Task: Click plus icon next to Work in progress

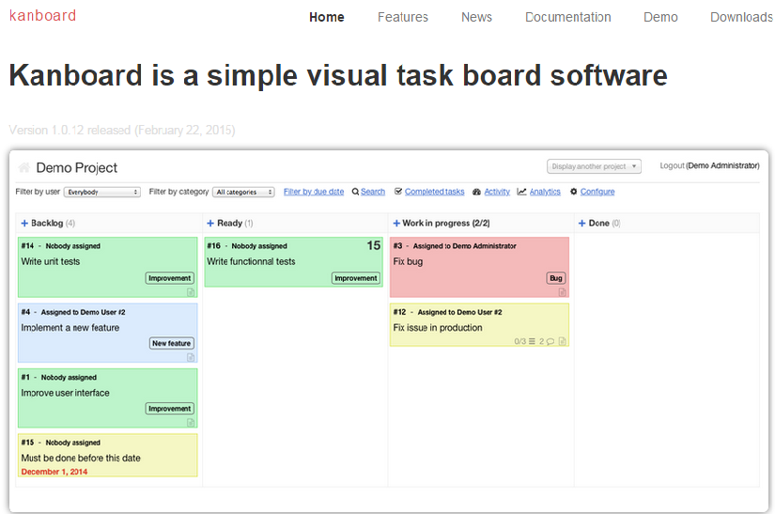Action: pyautogui.click(x=396, y=224)
